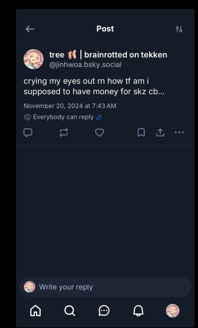Open your profile from bottom navigation avatar
This screenshot has width=198, height=328.
[172, 310]
